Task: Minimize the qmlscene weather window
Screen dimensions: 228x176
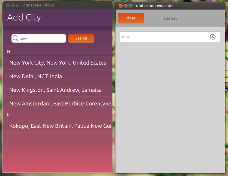Action: 125,6
